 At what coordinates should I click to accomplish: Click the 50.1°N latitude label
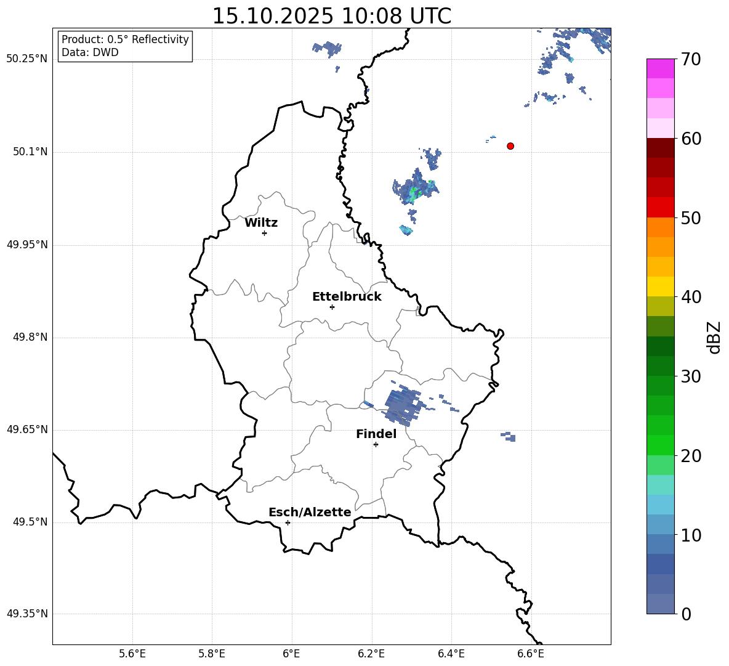tap(30, 152)
